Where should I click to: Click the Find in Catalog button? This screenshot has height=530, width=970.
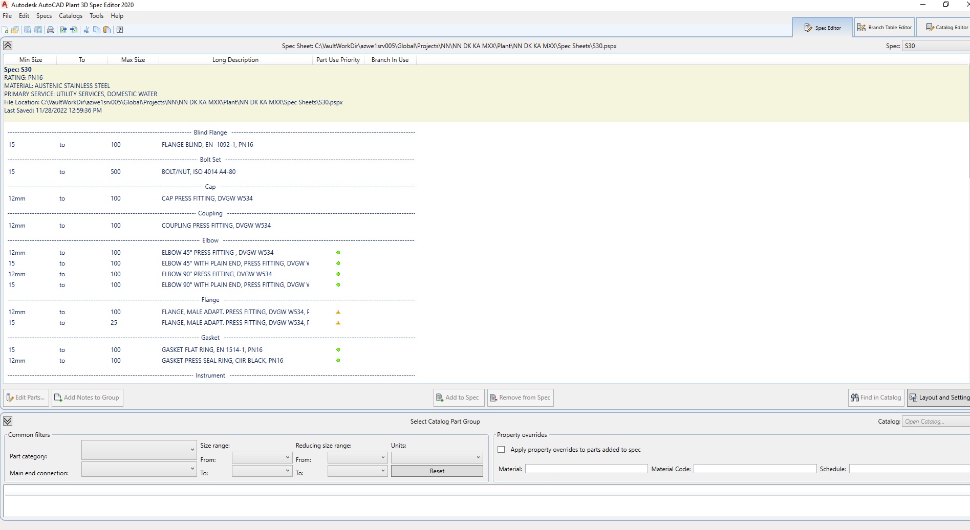pos(876,397)
